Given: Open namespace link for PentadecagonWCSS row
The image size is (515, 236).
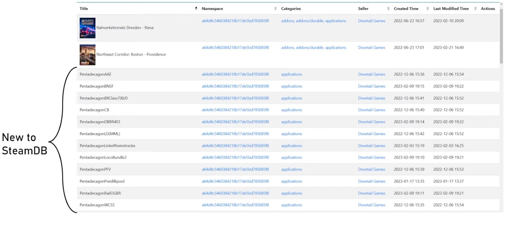Looking at the screenshot, I should pos(235,205).
